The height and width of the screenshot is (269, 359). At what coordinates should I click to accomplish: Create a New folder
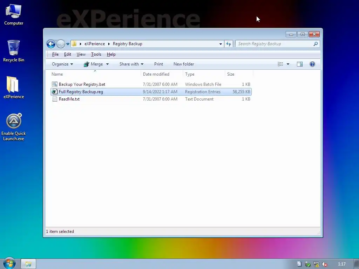184,64
